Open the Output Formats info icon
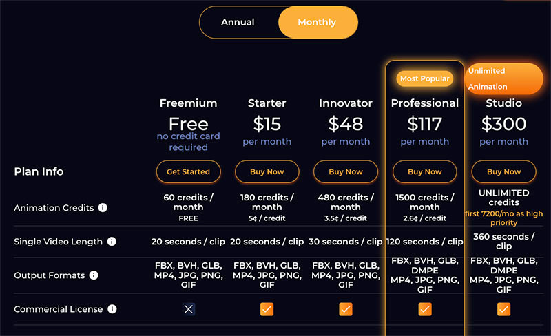The width and height of the screenshot is (551, 336). point(94,275)
